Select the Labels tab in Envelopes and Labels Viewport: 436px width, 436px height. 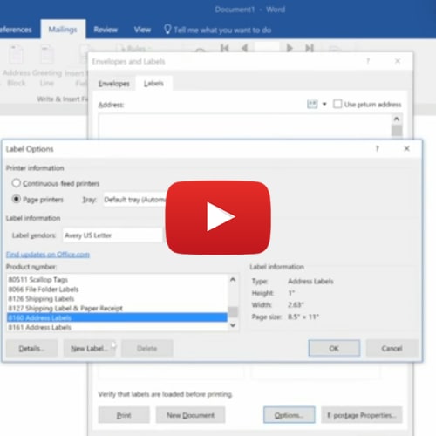click(x=153, y=84)
